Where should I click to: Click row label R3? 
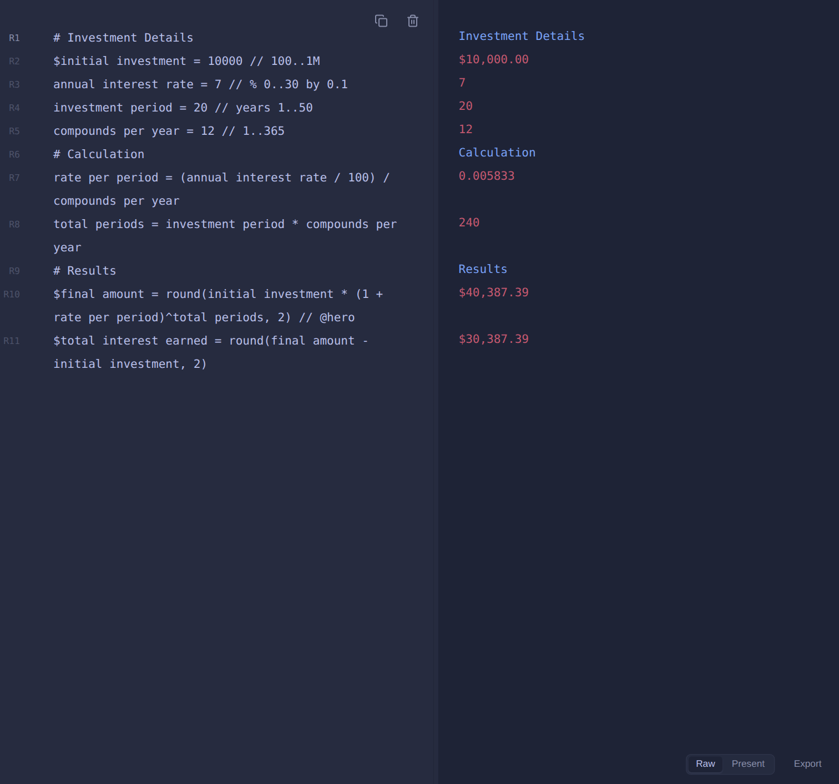click(14, 84)
